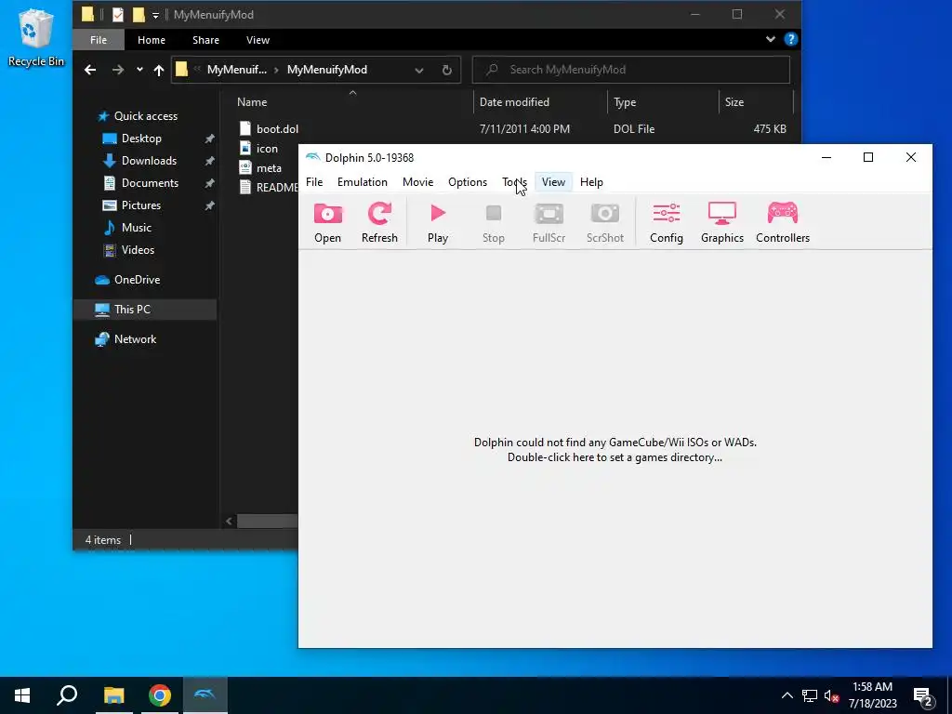The height and width of the screenshot is (714, 952).
Task: Go up one folder level in Explorer
Action: [x=158, y=70]
